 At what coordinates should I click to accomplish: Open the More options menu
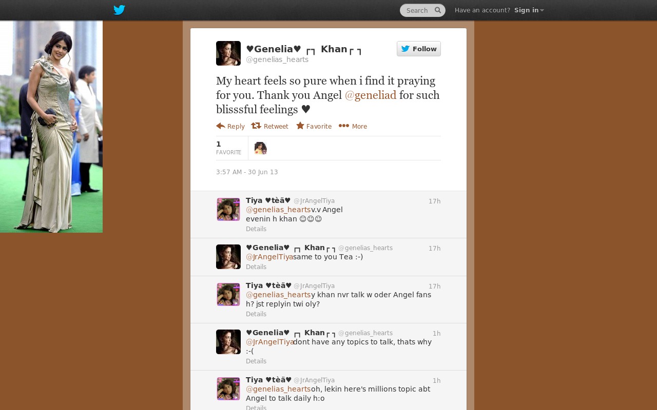(x=353, y=126)
